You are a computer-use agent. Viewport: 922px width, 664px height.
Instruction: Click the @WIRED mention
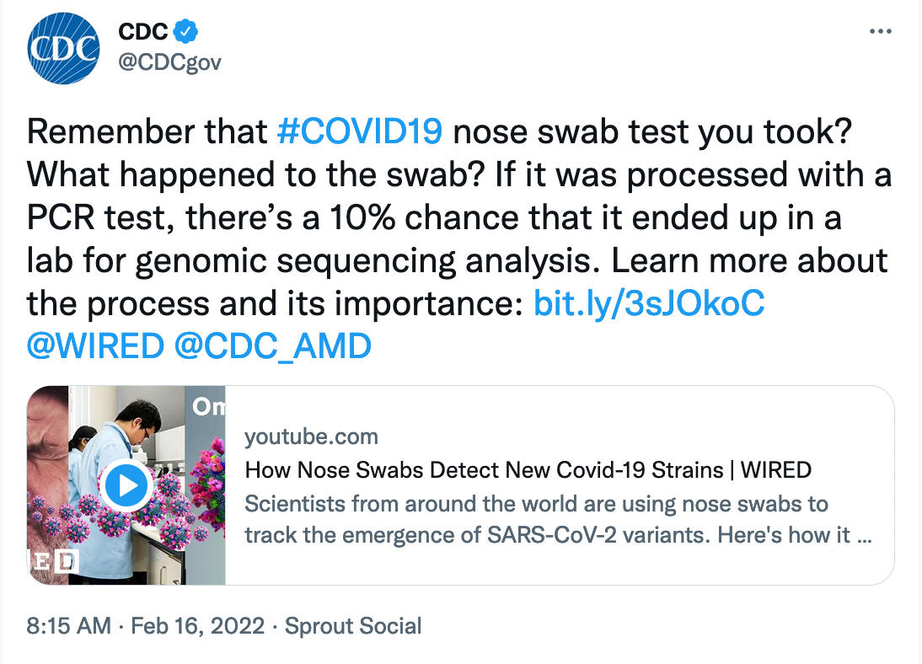[x=94, y=346]
